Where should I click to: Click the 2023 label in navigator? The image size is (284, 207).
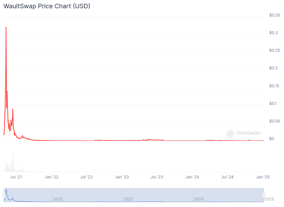coord(128,199)
